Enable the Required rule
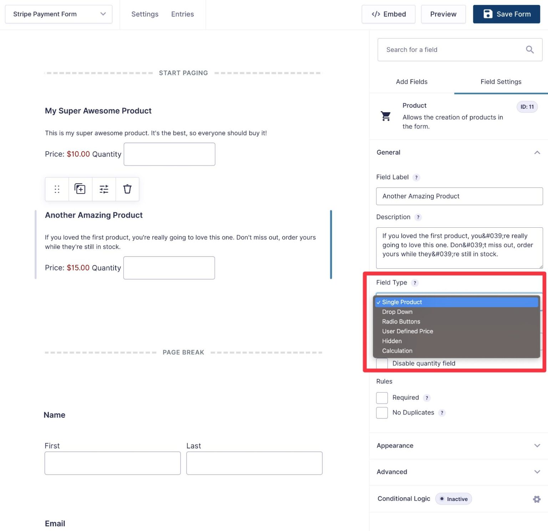Viewport: 548px width, 531px height. click(382, 398)
